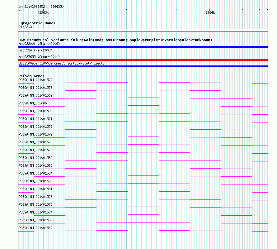
Task: Click transcript PDE9A|NM_001001585
Action: 35,165
